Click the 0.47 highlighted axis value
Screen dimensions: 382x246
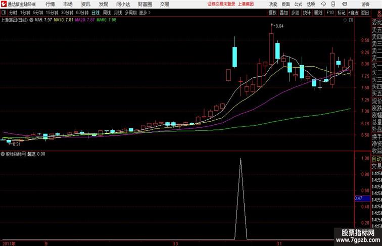[362, 198]
